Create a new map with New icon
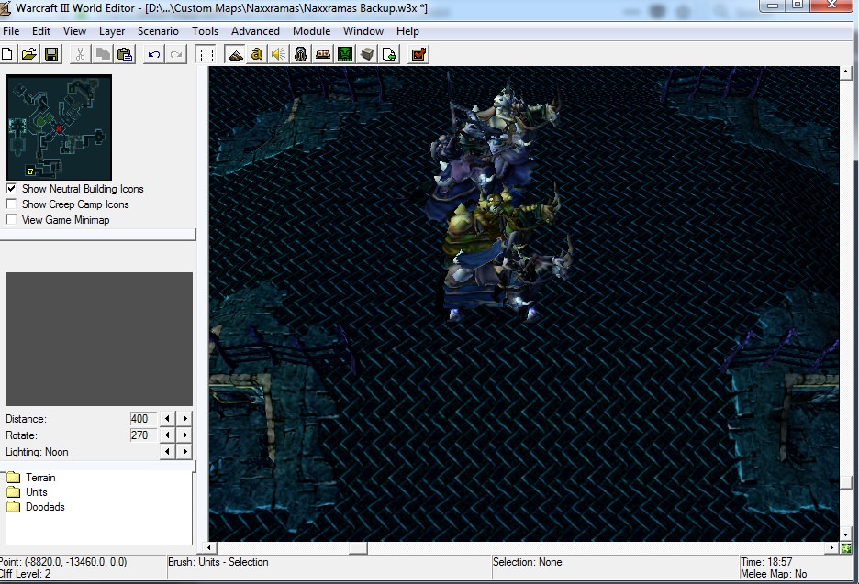The width and height of the screenshot is (859, 584). pos(7,54)
